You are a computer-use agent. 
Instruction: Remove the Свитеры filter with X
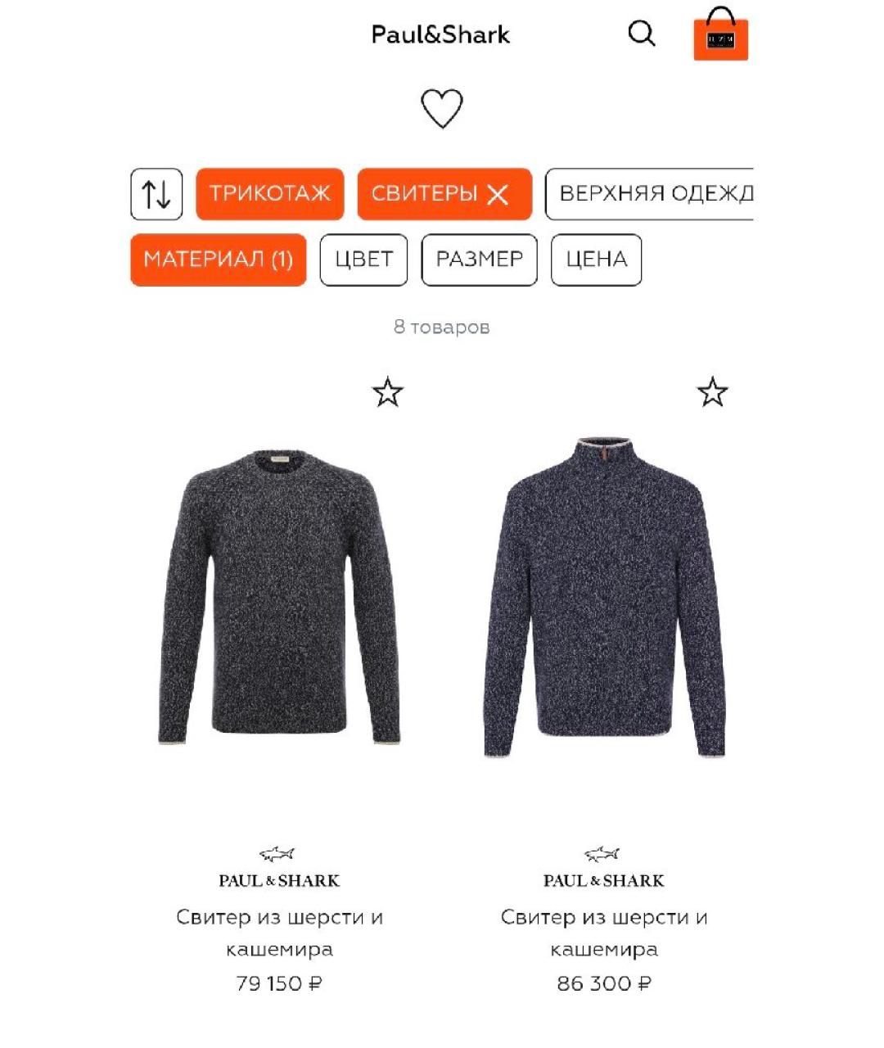click(498, 194)
